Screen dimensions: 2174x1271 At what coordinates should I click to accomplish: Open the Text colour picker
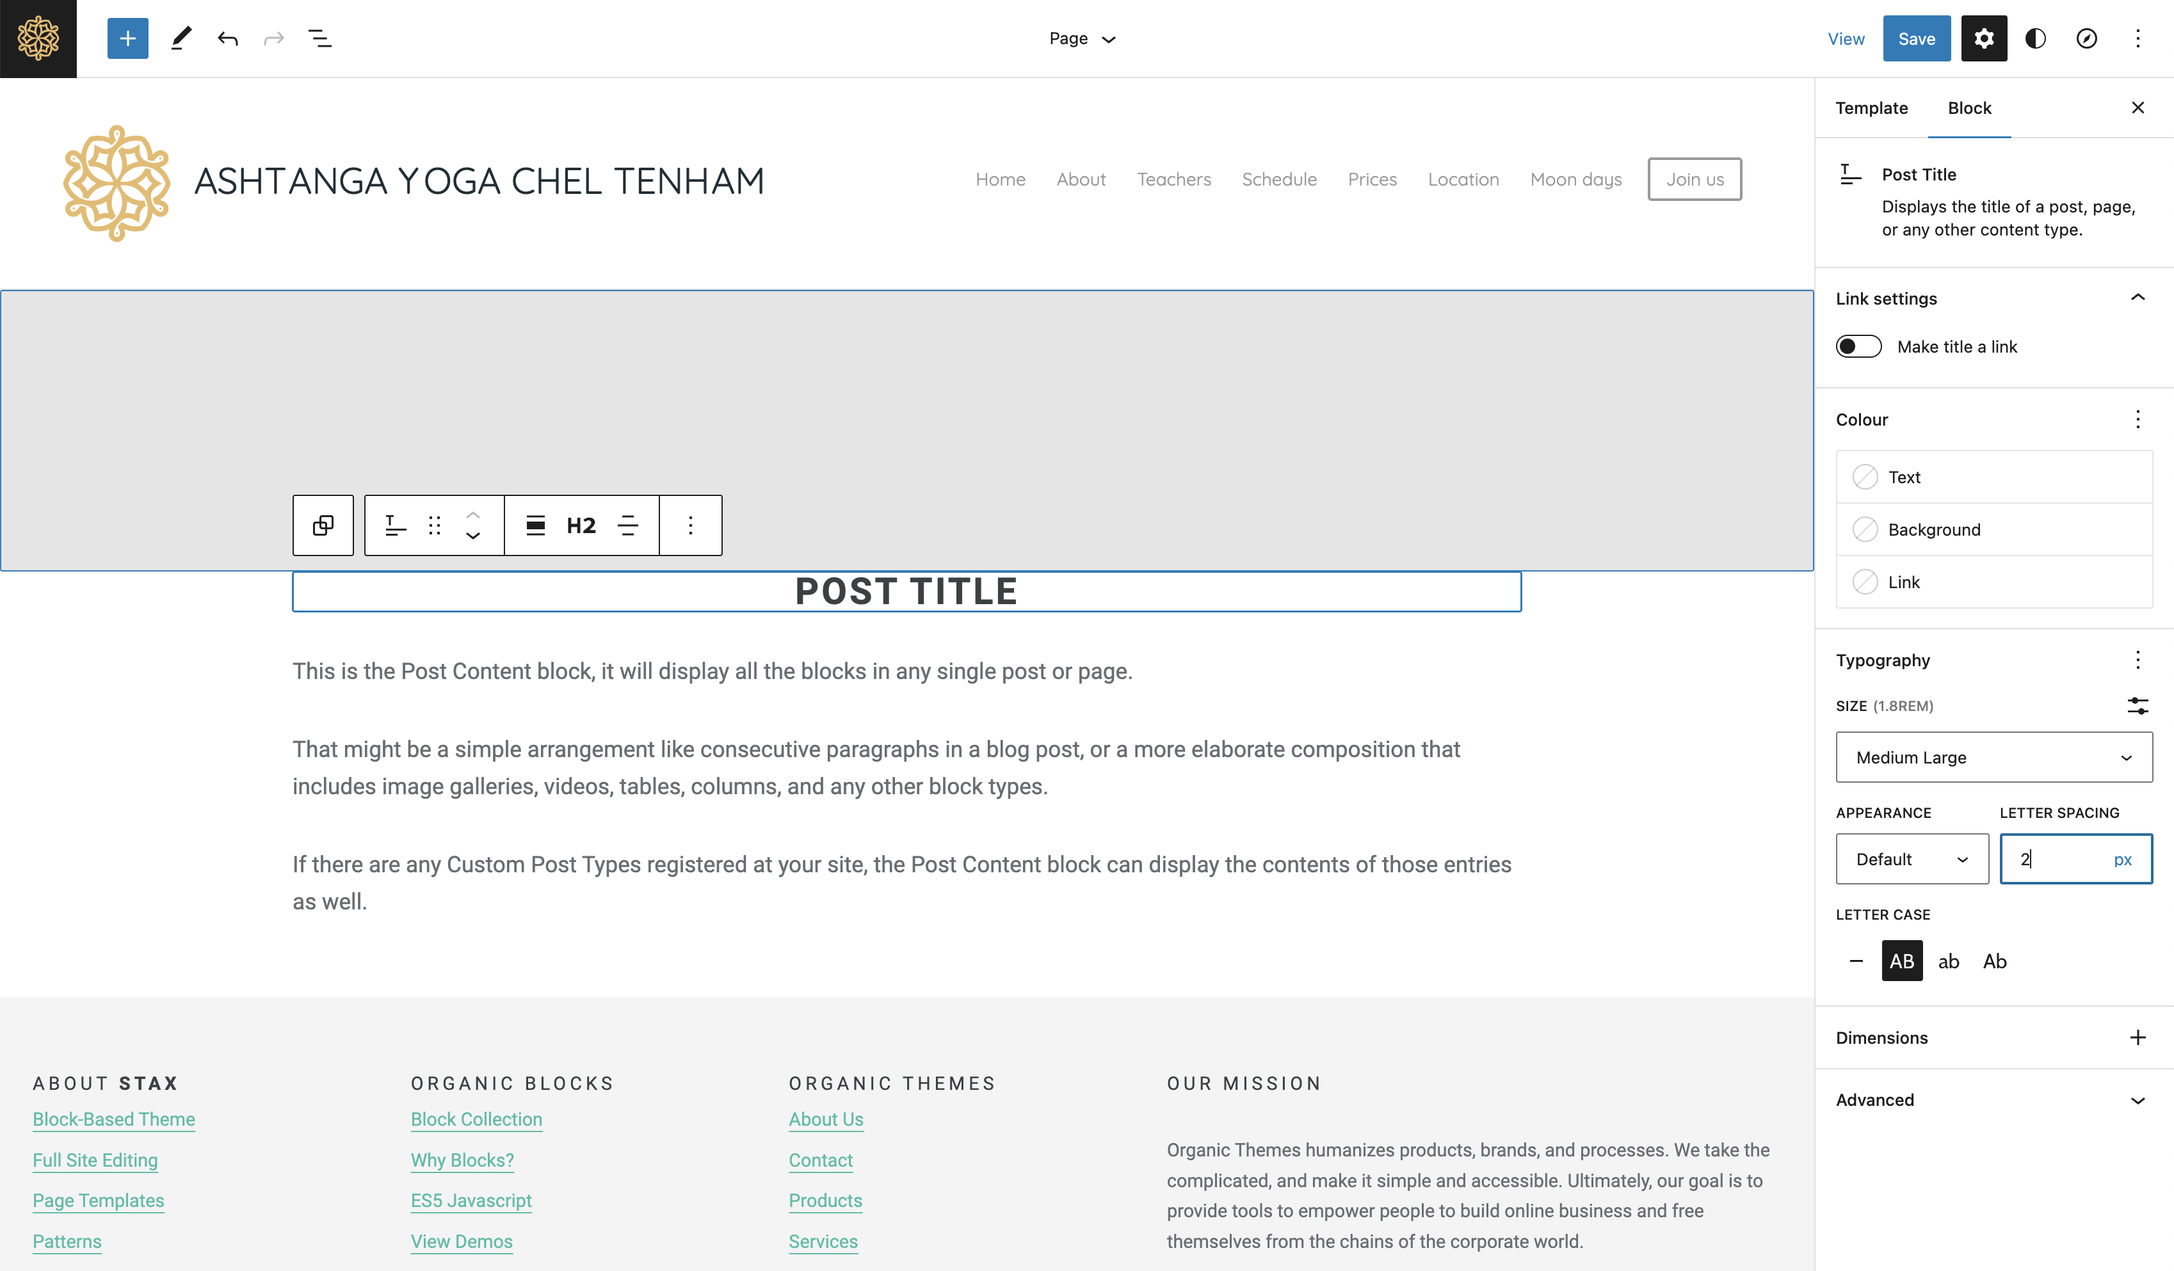coord(1993,477)
